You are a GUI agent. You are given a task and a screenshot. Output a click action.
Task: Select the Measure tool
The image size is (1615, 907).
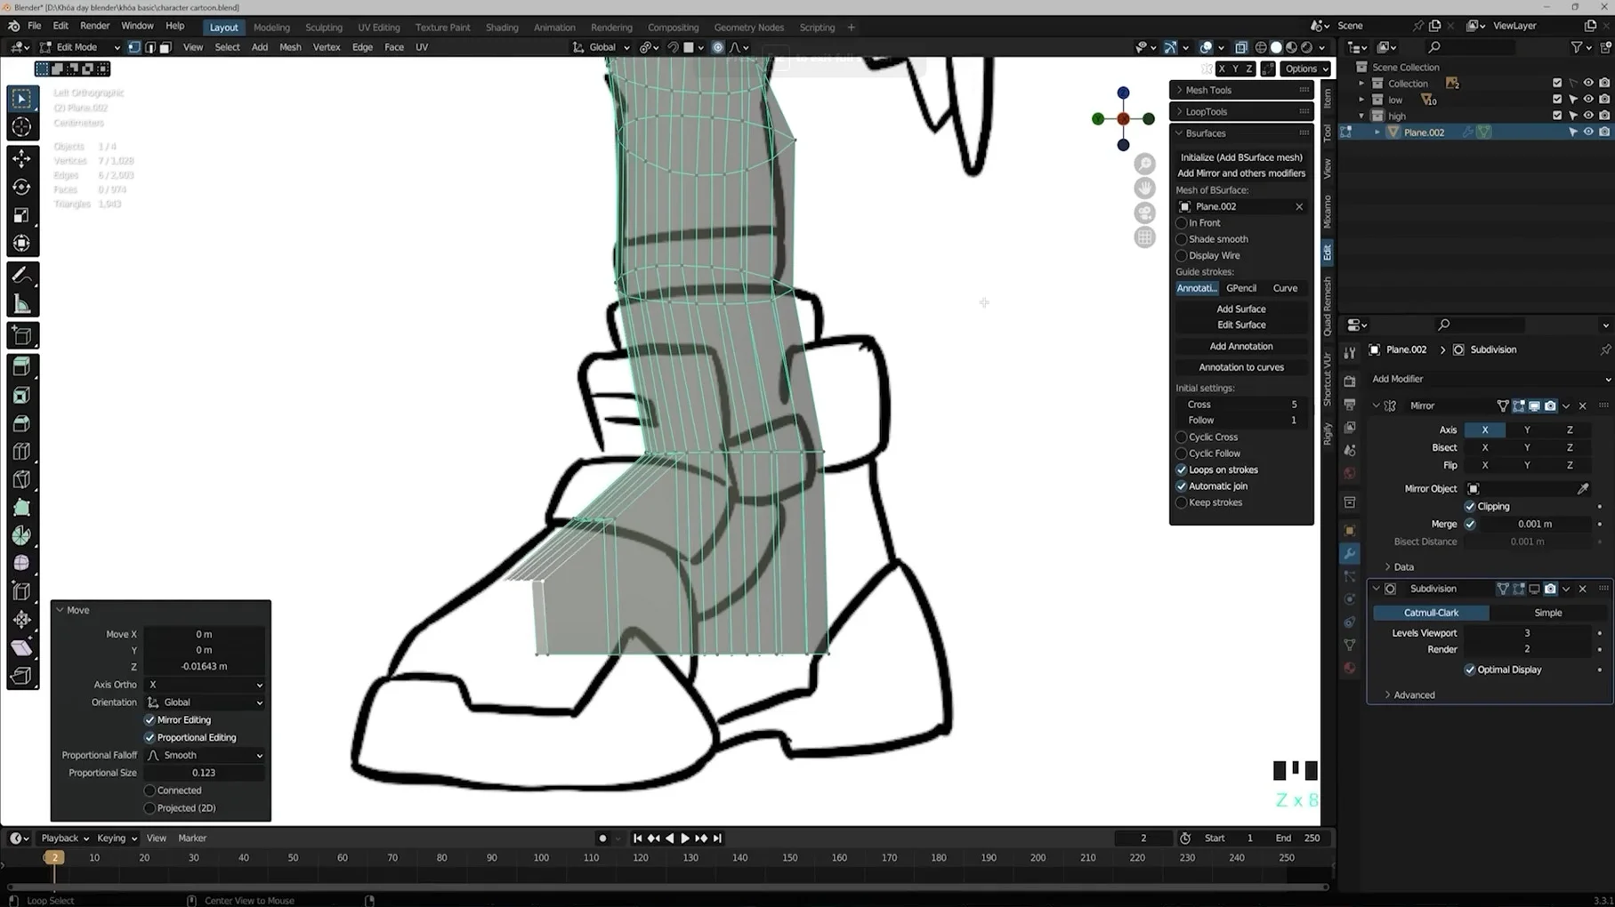pyautogui.click(x=22, y=305)
